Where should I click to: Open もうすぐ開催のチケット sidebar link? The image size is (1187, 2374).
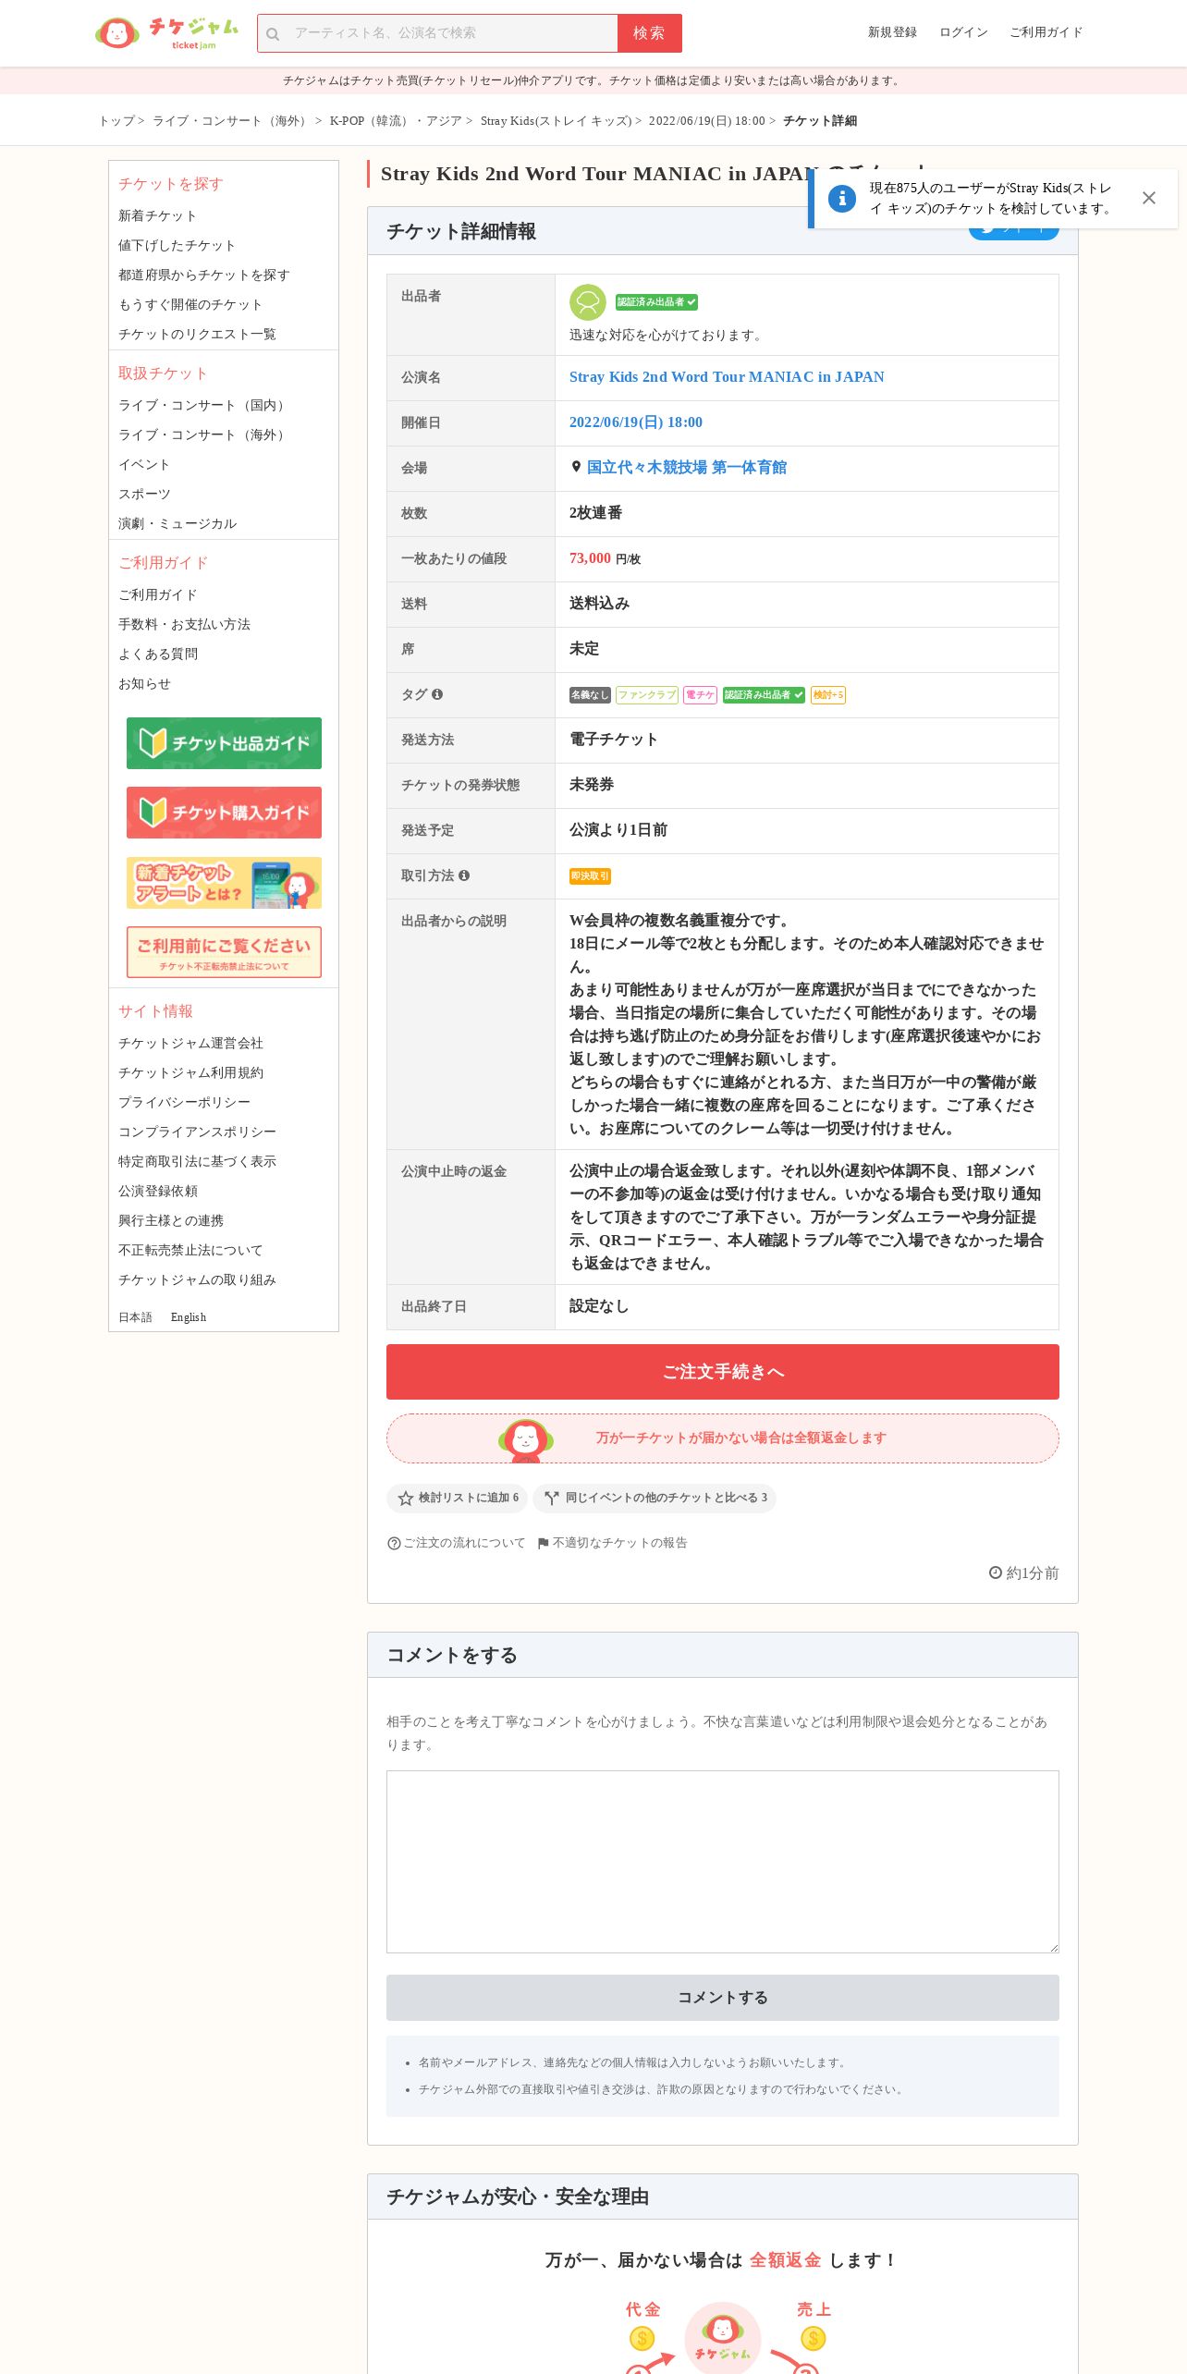pos(190,305)
